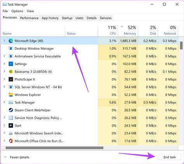This screenshot has width=184, height=164.
Task: Open the View menu
Action: 30,11
